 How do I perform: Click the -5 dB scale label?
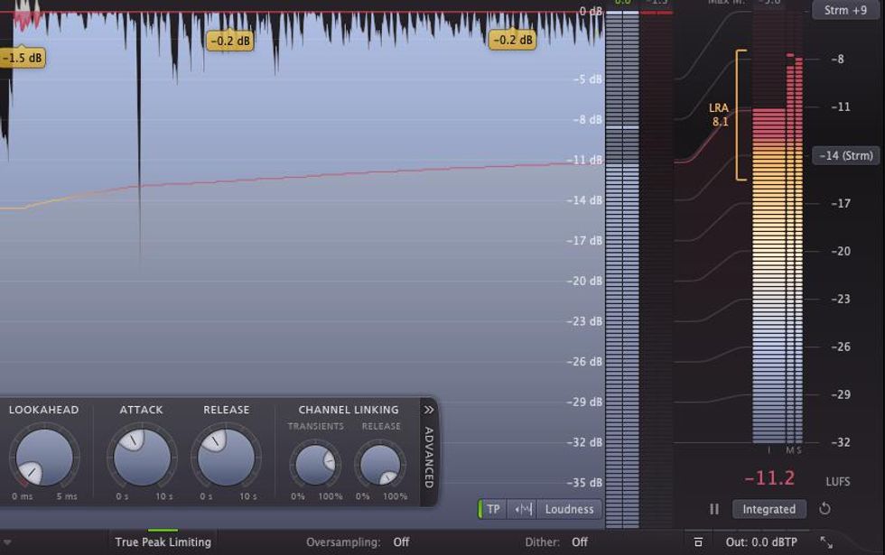[588, 79]
